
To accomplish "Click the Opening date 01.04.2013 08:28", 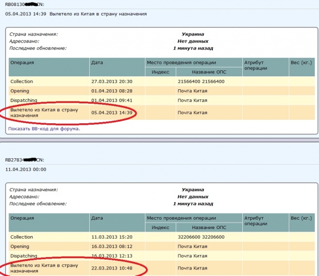I will 112,91.
